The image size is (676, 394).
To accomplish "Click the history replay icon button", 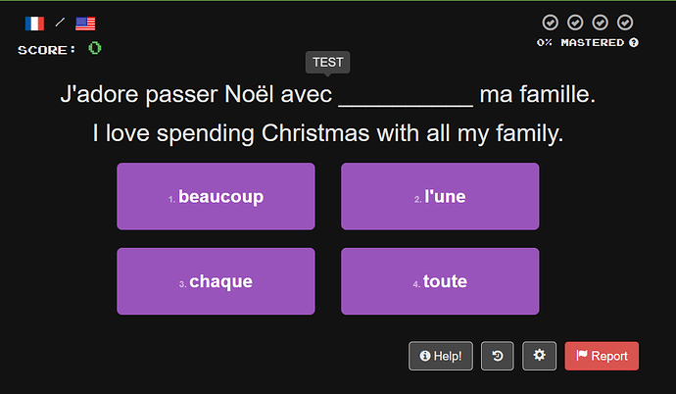I will [x=498, y=356].
